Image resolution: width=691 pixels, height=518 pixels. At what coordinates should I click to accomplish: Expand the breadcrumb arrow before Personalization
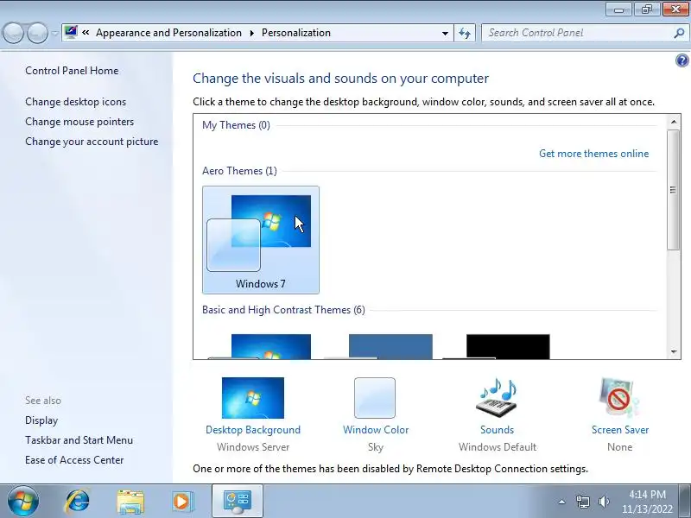coord(252,33)
